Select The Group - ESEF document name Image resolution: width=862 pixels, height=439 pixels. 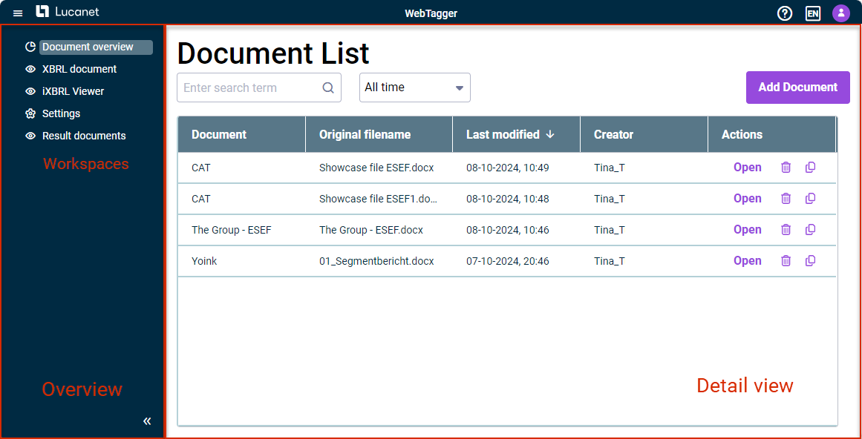point(231,230)
